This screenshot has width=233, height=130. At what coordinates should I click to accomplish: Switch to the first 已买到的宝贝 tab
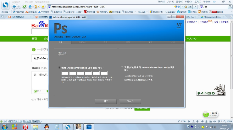[20, 17]
